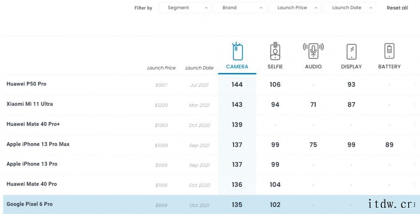
Task: Click $1363 launch price of Mate 40 Pro+
Action: click(161, 125)
